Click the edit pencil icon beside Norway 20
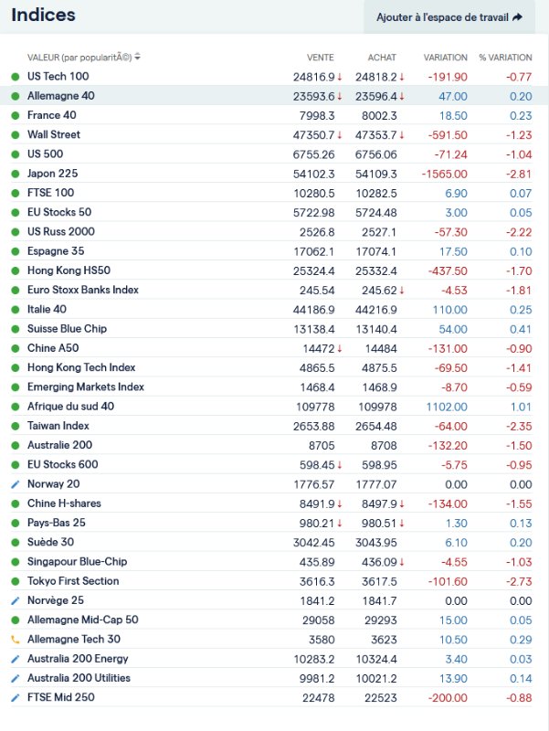549x731 pixels. 15,484
